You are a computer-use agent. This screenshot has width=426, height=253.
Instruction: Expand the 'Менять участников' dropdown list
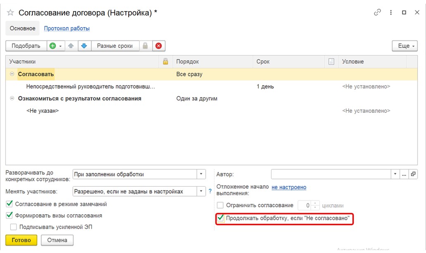201,191
